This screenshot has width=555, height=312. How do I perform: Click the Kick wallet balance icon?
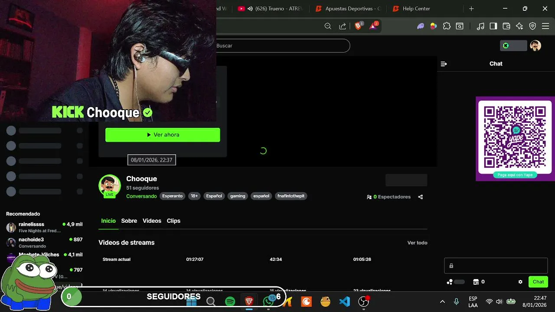point(513,45)
